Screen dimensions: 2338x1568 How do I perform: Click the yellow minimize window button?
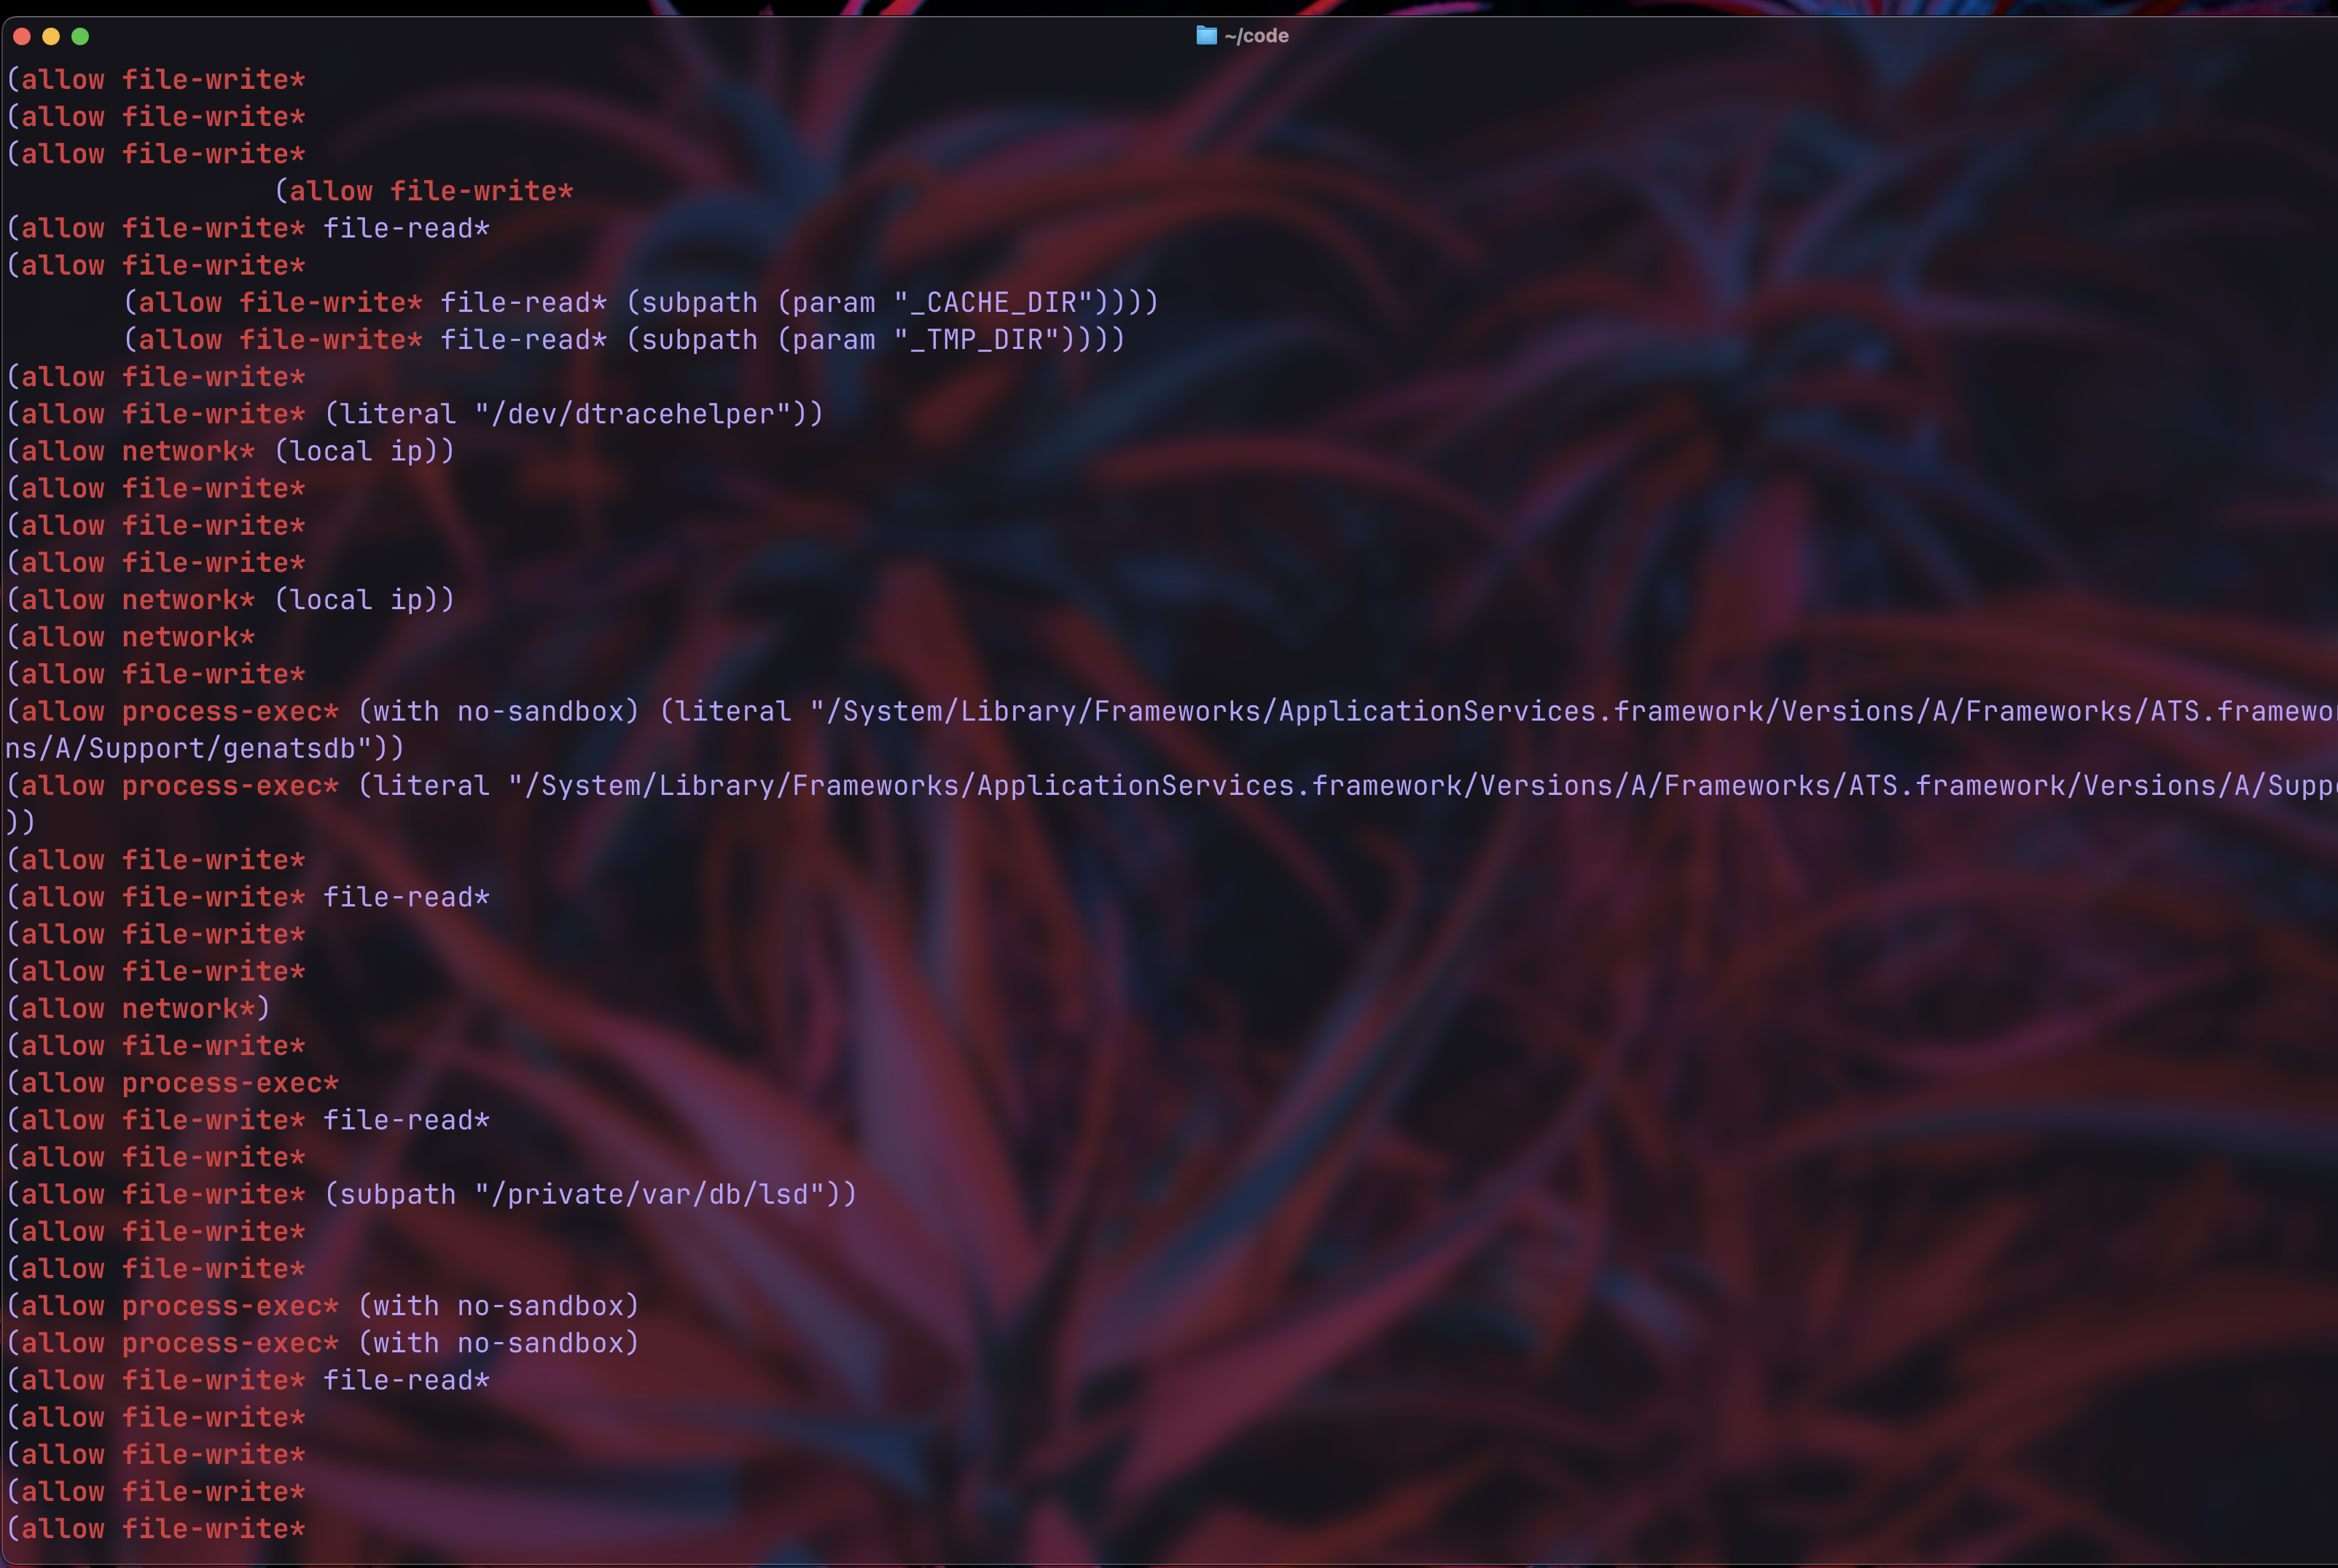pyautogui.click(x=51, y=37)
